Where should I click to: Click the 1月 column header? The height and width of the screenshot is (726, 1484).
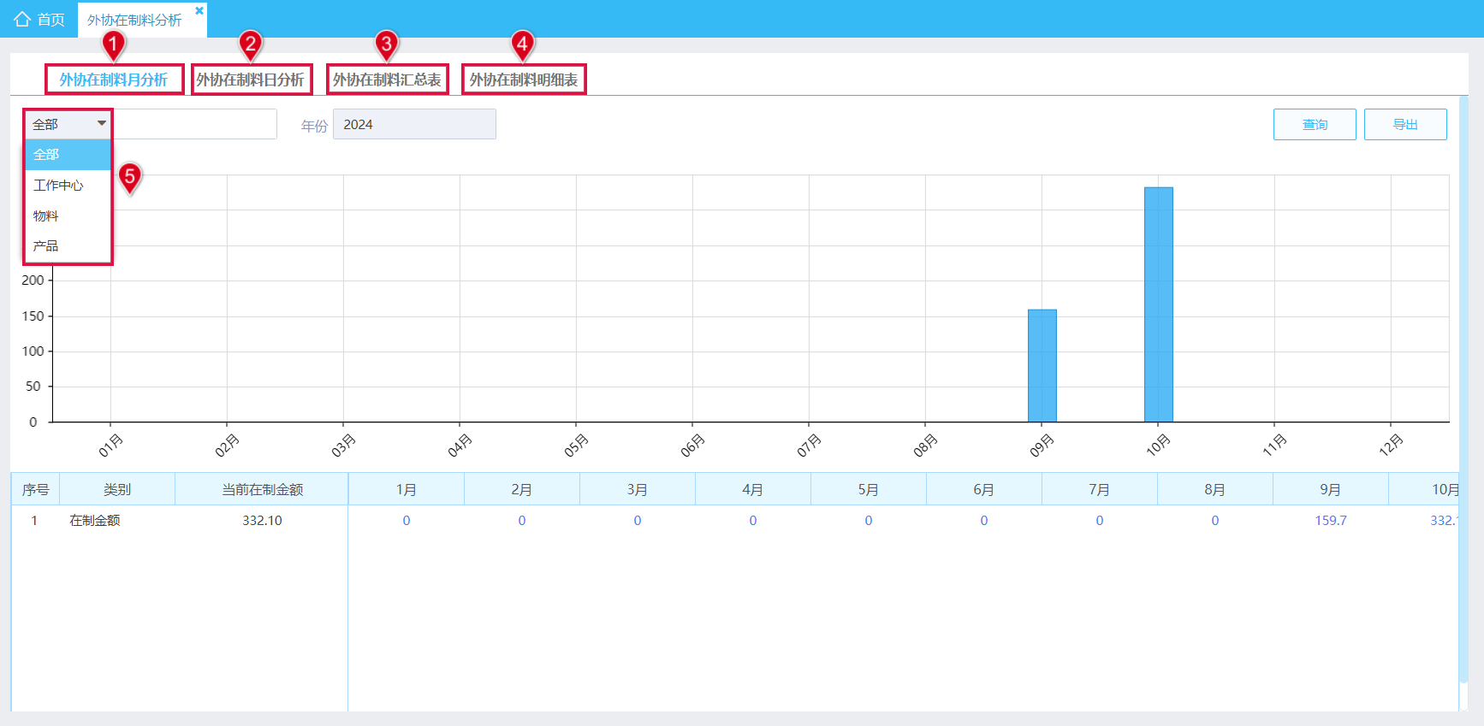click(x=407, y=489)
